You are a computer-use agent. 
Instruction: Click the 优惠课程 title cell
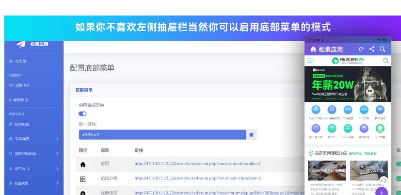click(109, 193)
